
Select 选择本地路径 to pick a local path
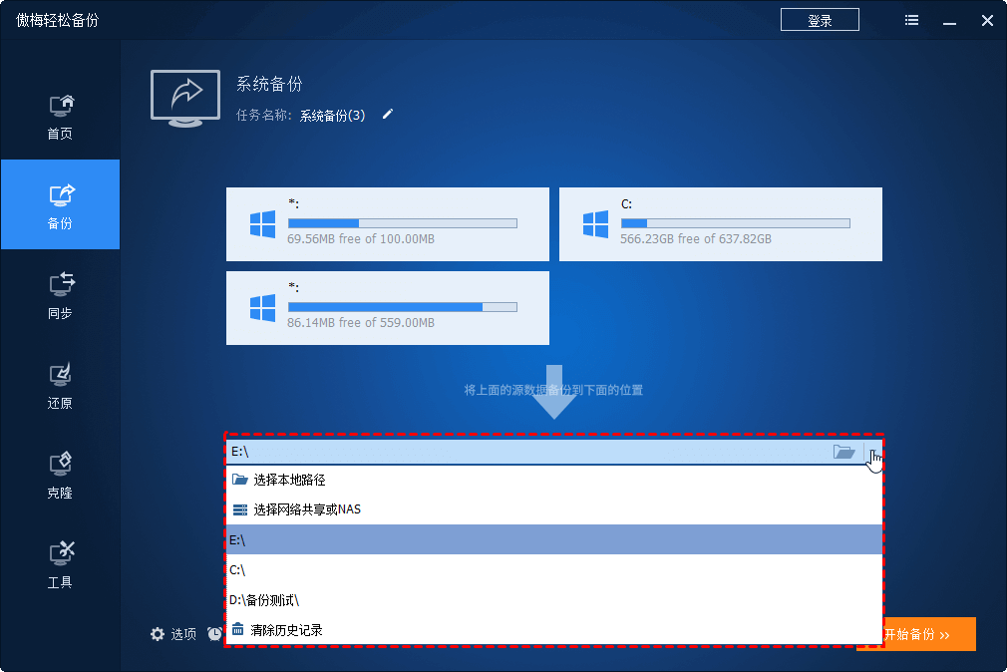click(x=289, y=479)
